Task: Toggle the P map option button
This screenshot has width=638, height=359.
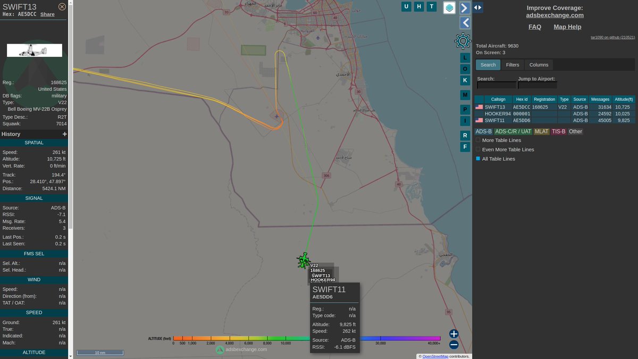Action: coord(465,110)
